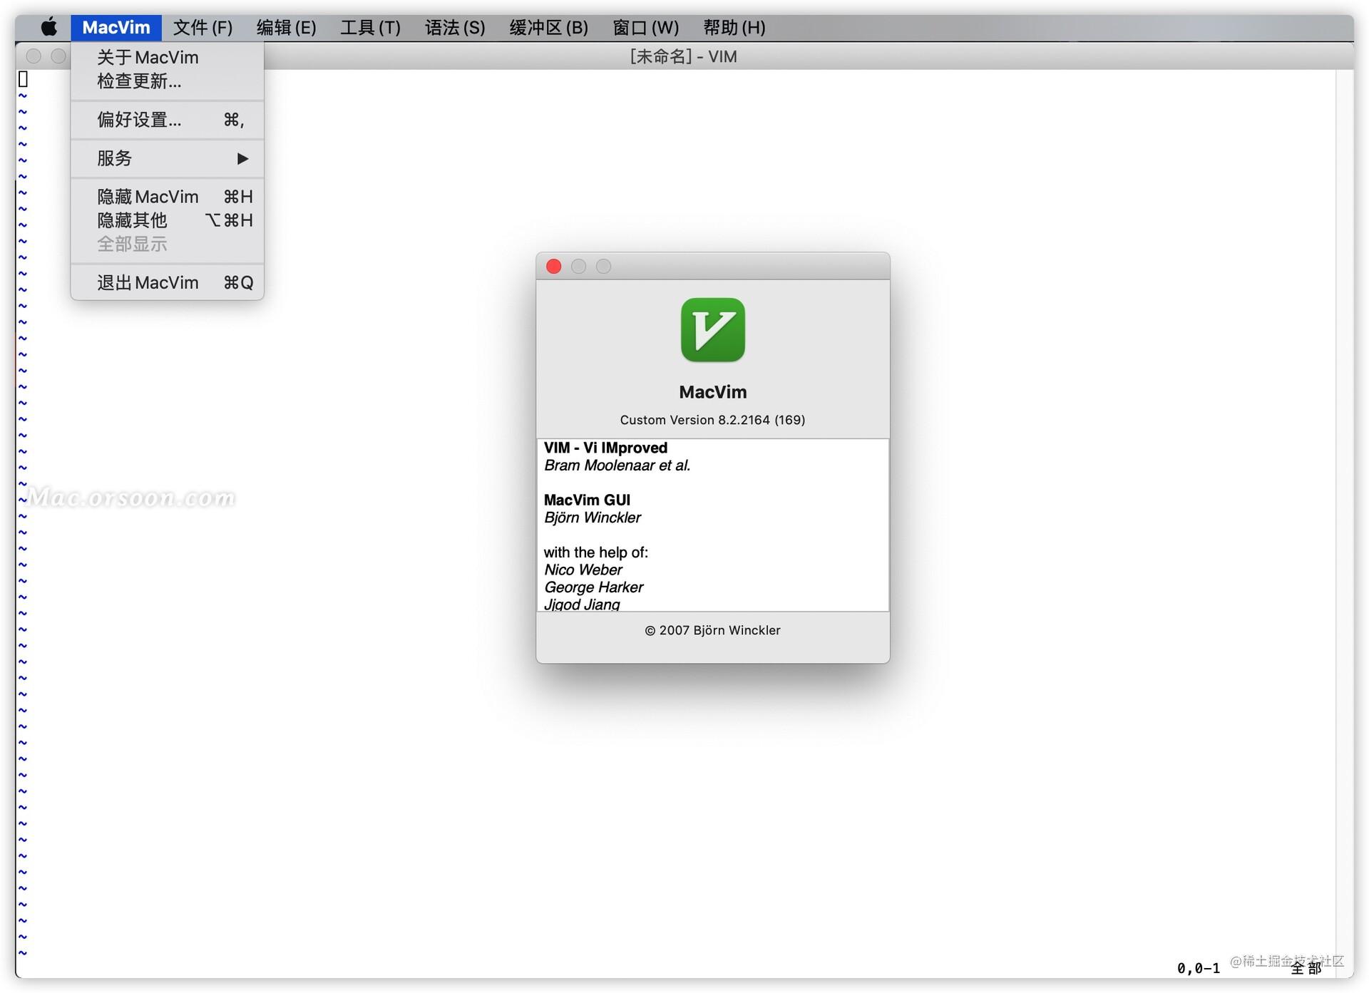Select 退出 MacVim menu item

(168, 283)
